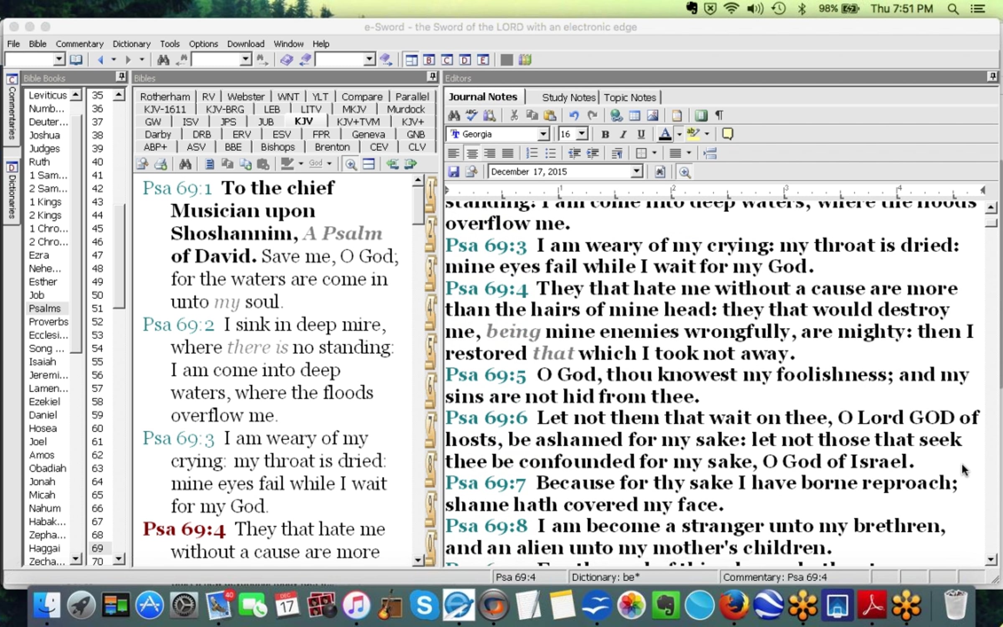Show paragraph marks with the pilcrow icon
This screenshot has height=627, width=1003.
click(x=719, y=115)
